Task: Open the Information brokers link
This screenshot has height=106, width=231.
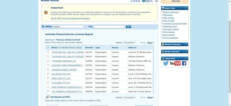Action: [171, 29]
